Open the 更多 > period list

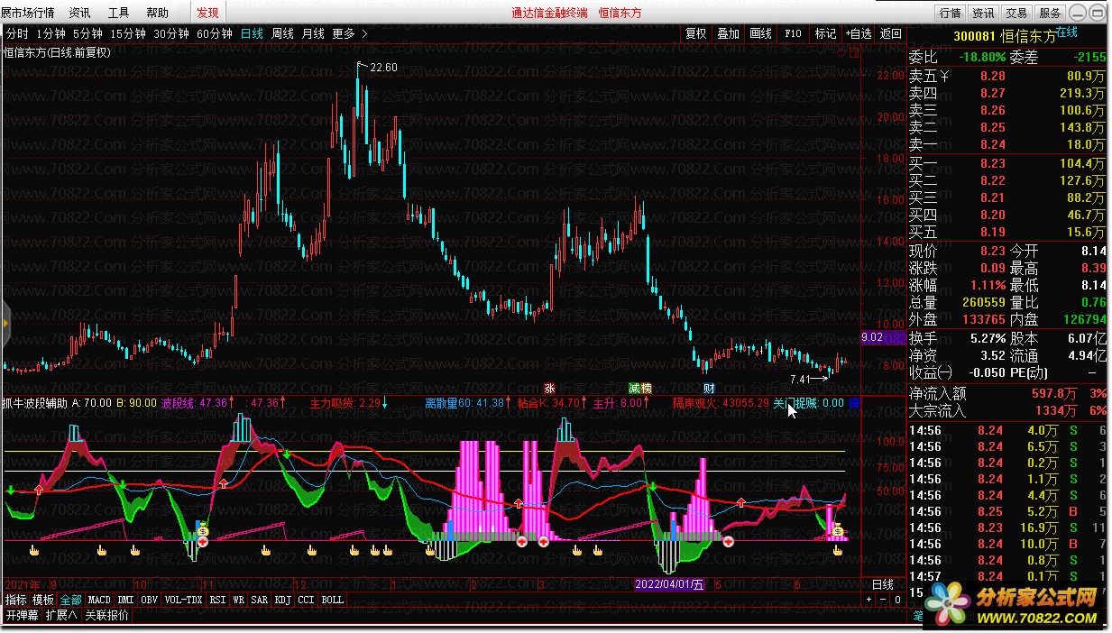coord(350,33)
